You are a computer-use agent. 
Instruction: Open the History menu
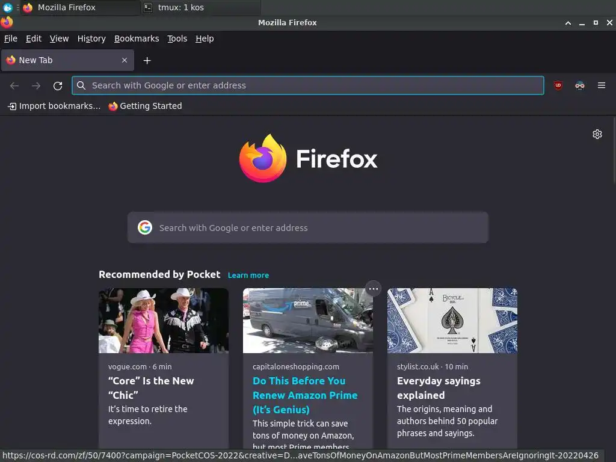coord(91,38)
